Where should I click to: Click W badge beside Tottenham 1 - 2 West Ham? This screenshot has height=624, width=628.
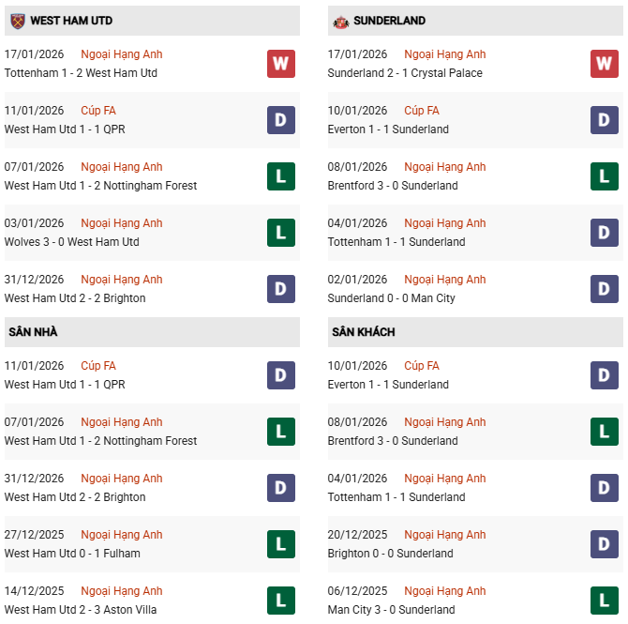click(280, 64)
